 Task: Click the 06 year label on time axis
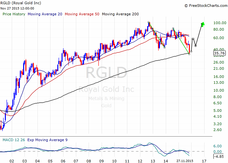pyautogui.click(x=63, y=161)
